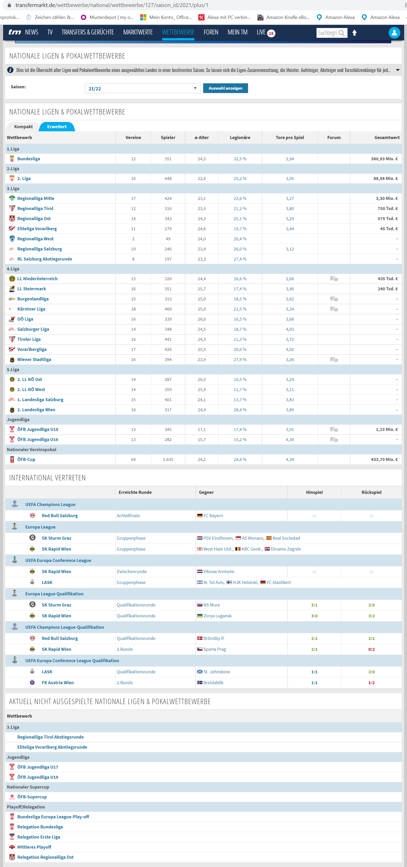The width and height of the screenshot is (407, 867).
Task: Open the user profile icon
Action: 394,33
